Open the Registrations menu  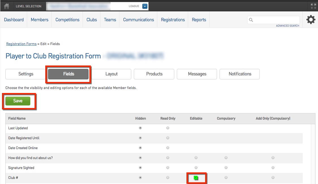tap(173, 20)
